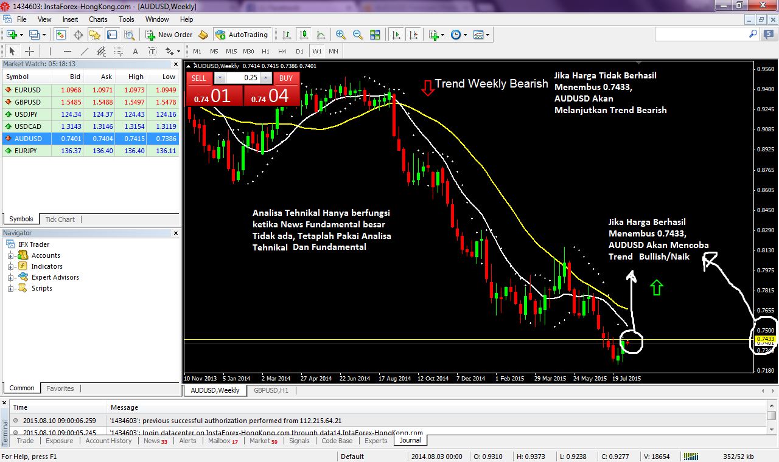This screenshot has width=779, height=462.
Task: Open the Tile Windows layout icon
Action: coord(375,35)
